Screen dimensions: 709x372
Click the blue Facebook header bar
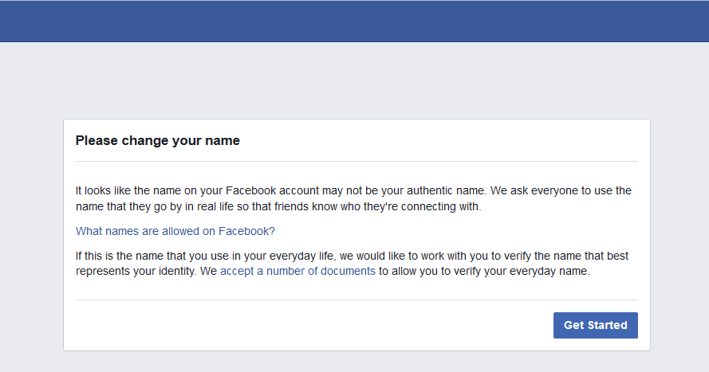[x=354, y=22]
